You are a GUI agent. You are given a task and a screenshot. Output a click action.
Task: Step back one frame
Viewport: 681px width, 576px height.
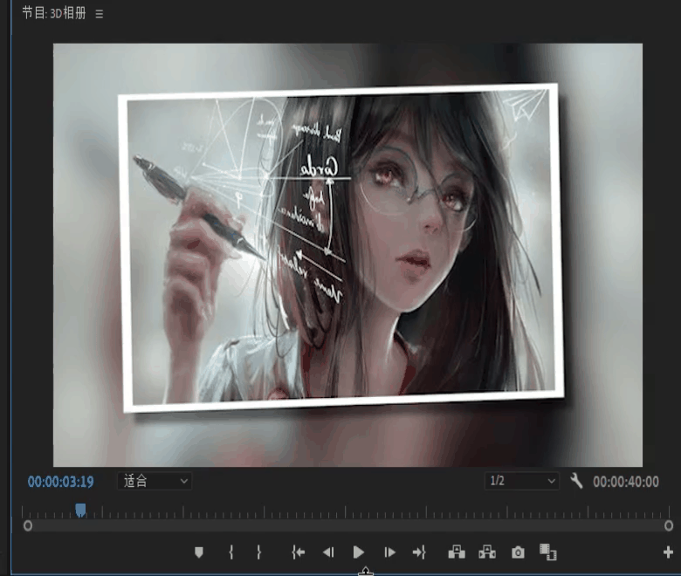(328, 552)
